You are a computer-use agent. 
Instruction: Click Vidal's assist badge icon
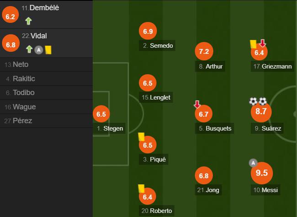tap(39, 50)
